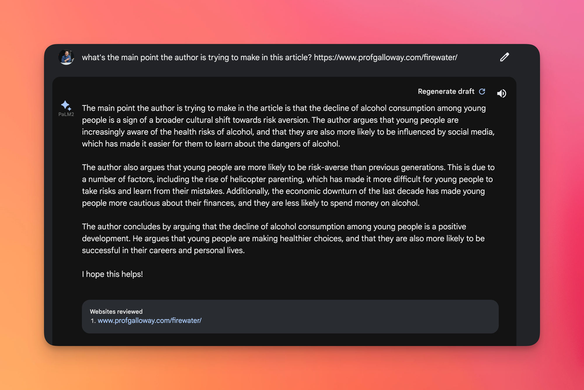
Task: Open the user profile avatar
Action: 66,57
